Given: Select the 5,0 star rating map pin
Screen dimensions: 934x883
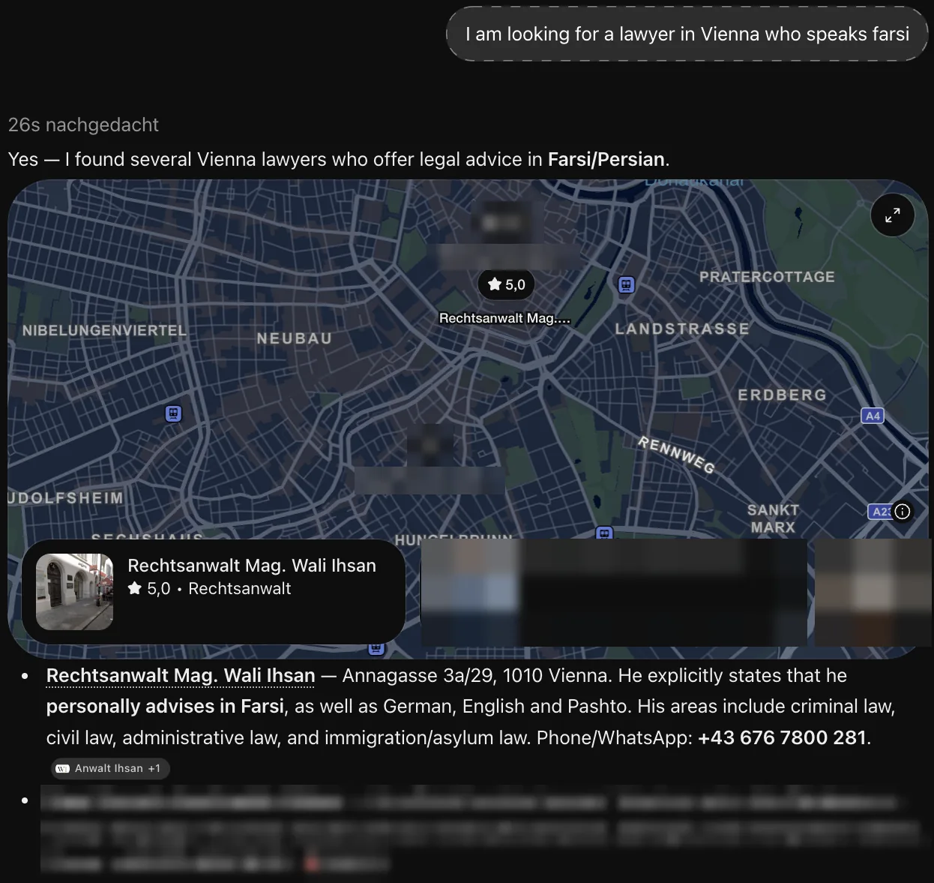Looking at the screenshot, I should pos(506,284).
